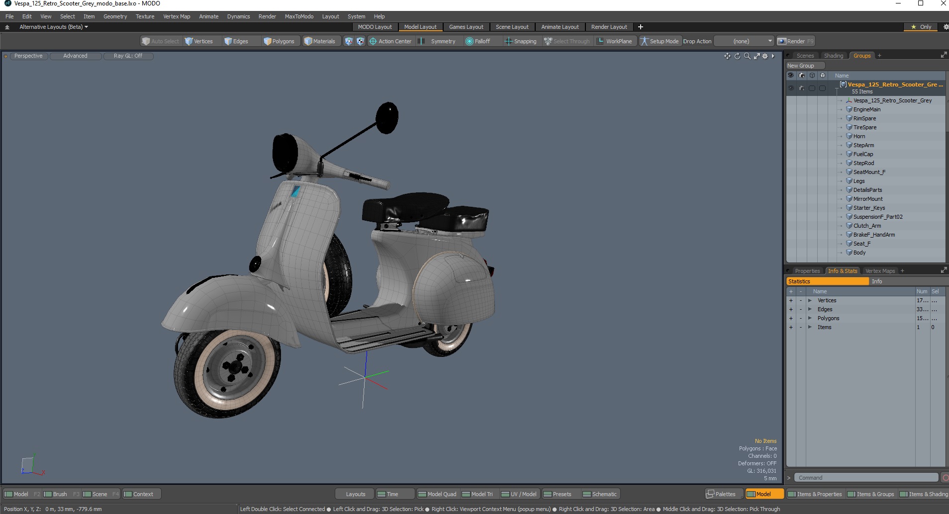The width and height of the screenshot is (949, 514).
Task: Add new tab in Groups panel
Action: point(879,56)
